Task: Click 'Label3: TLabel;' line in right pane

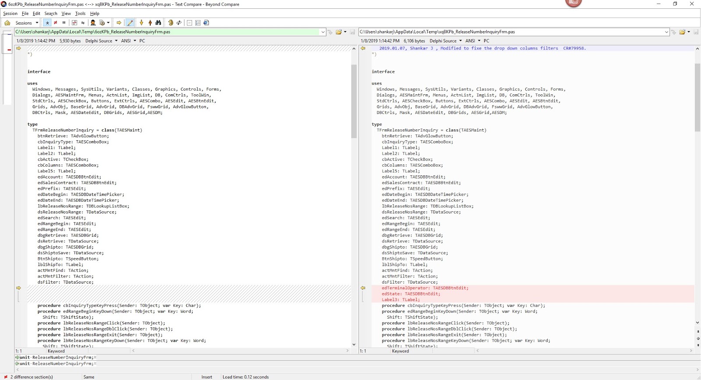Action: tap(400, 300)
